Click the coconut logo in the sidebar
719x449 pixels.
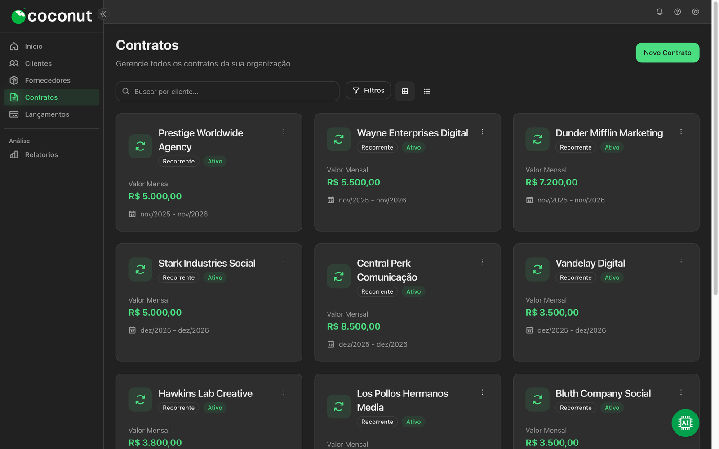pos(51,16)
